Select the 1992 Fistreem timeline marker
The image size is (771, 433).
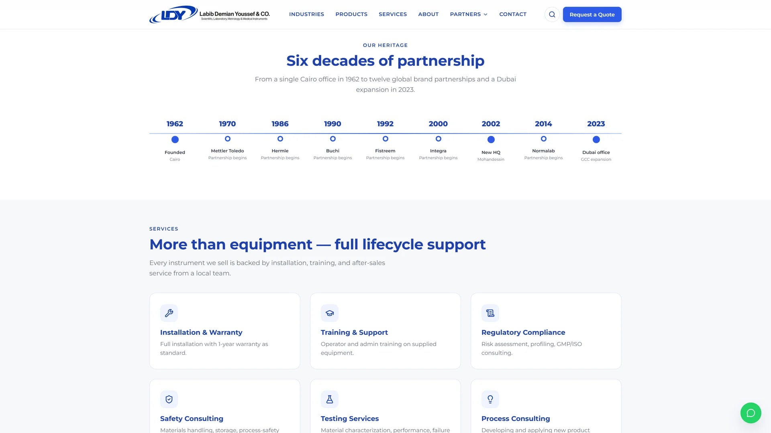[x=385, y=139]
